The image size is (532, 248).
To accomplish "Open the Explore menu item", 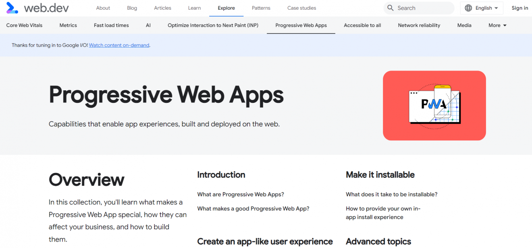I will click(x=226, y=8).
